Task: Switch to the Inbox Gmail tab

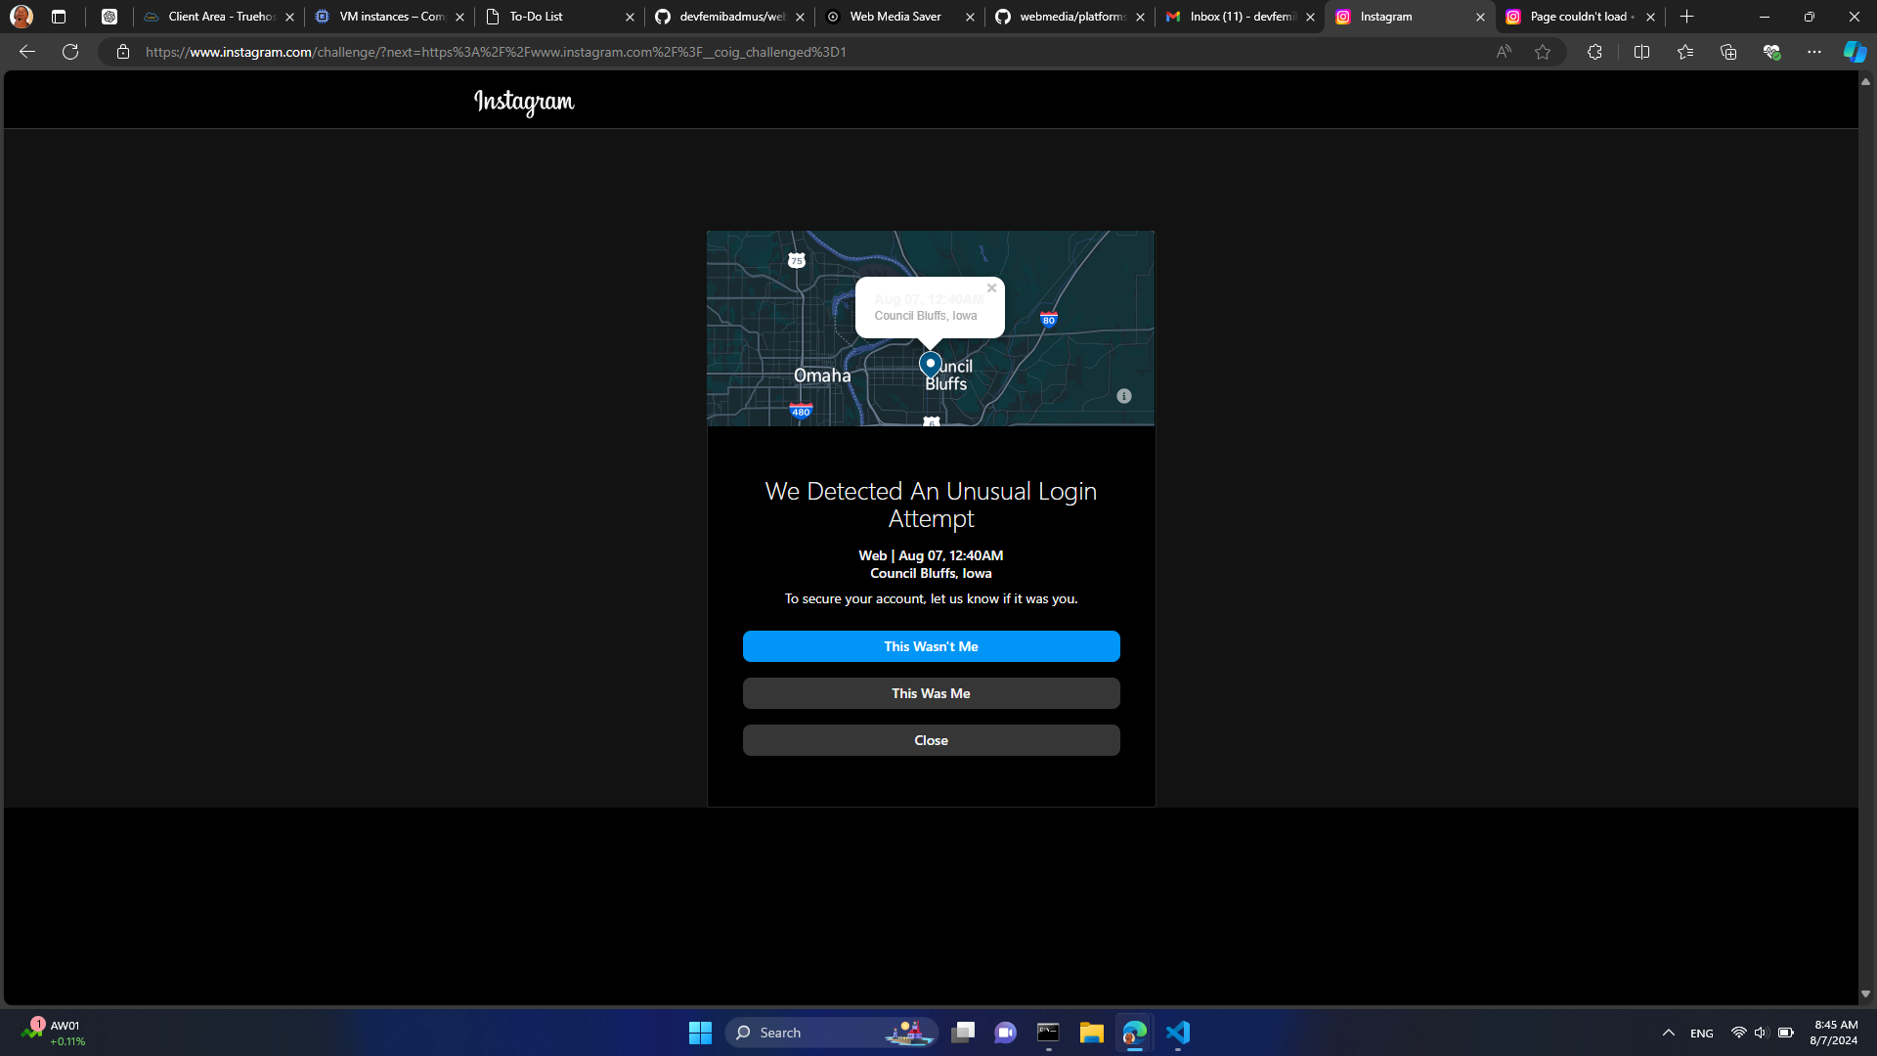Action: pyautogui.click(x=1237, y=17)
